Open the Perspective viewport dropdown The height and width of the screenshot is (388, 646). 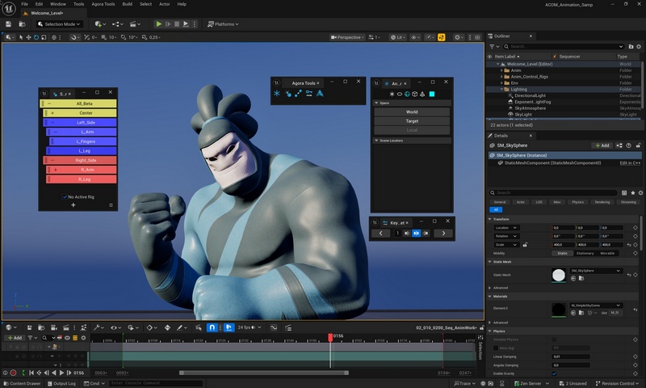pos(347,37)
